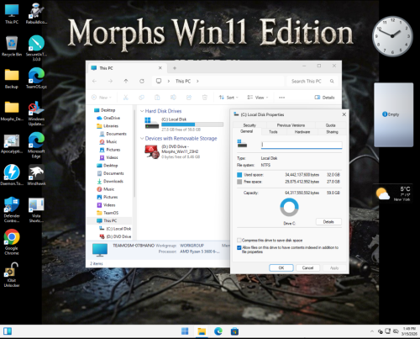Open the Sort dropdown in the toolbar
420x339 pixels.
click(228, 98)
